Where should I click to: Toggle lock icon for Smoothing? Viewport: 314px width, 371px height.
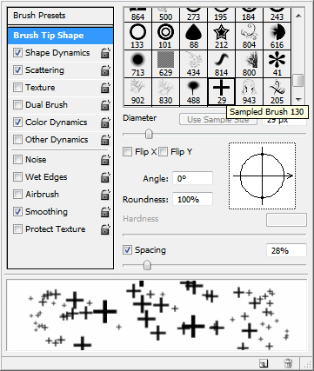point(105,212)
